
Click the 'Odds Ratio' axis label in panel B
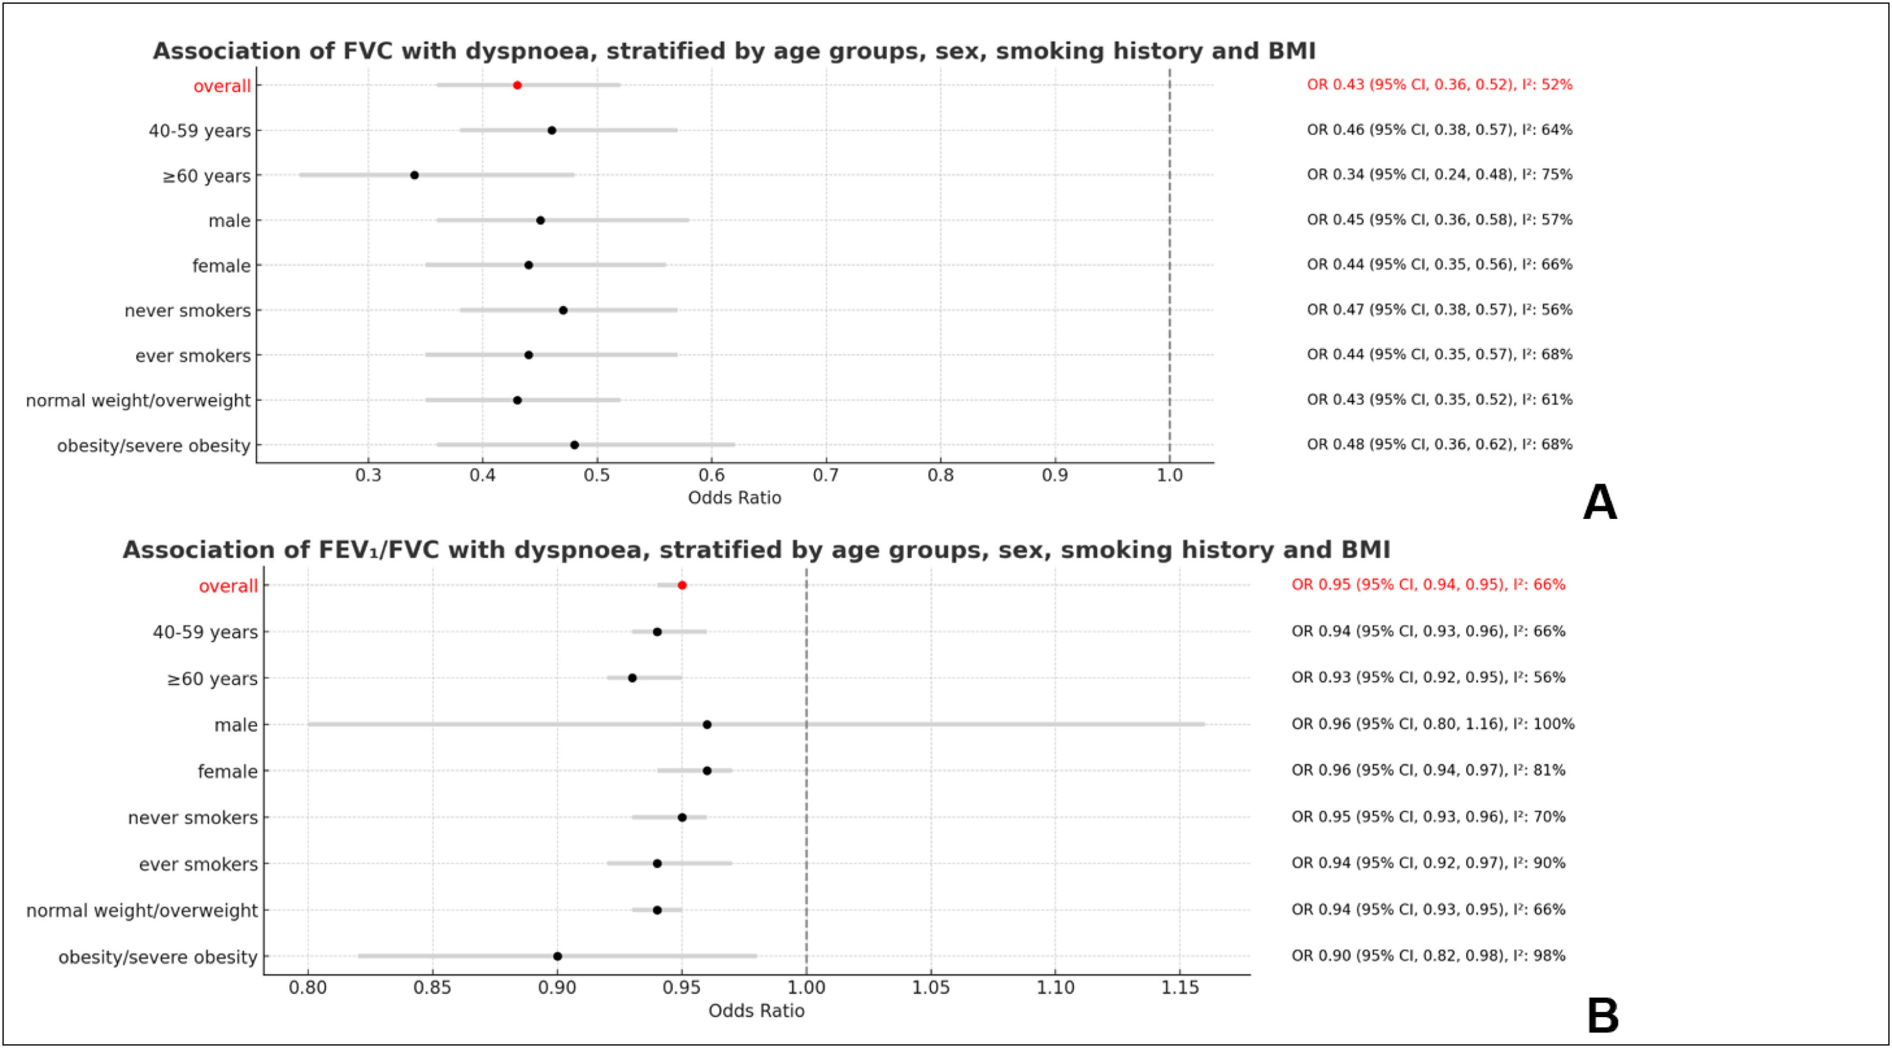tap(756, 1011)
